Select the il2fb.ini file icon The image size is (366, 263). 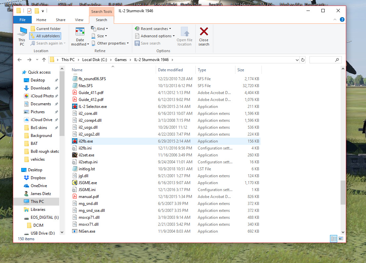click(x=75, y=148)
